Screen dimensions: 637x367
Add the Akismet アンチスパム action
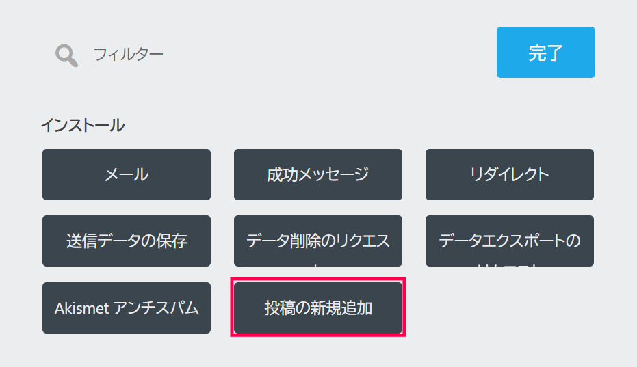pos(127,308)
